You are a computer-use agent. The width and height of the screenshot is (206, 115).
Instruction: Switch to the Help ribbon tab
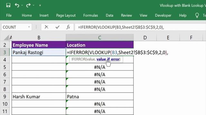(183, 15)
